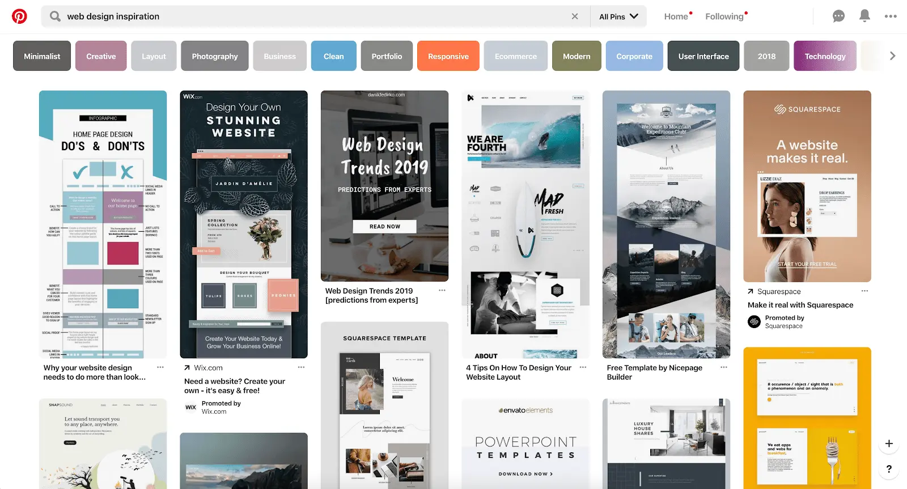
Task: Open options for Free Template by Nicepage pin
Action: [723, 368]
